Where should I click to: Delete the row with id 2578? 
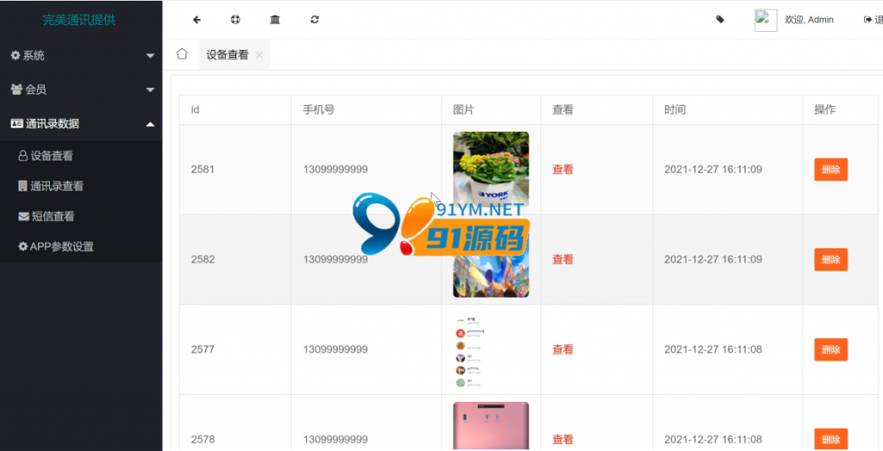point(830,439)
